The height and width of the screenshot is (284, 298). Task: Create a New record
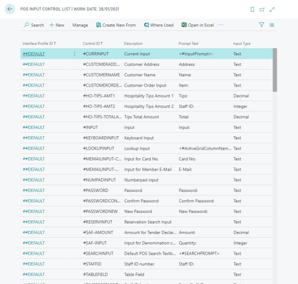[x=57, y=25]
